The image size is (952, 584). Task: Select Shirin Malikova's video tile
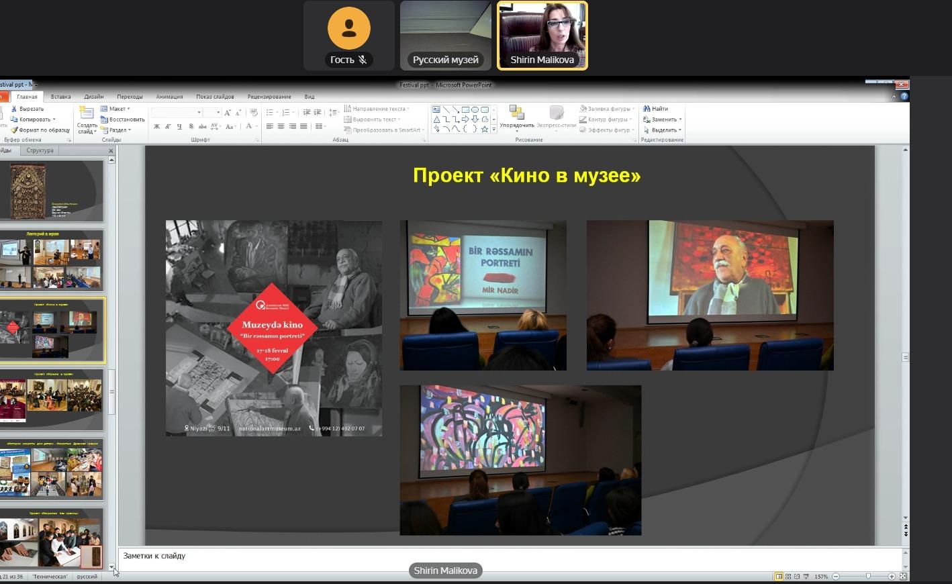[x=542, y=36]
